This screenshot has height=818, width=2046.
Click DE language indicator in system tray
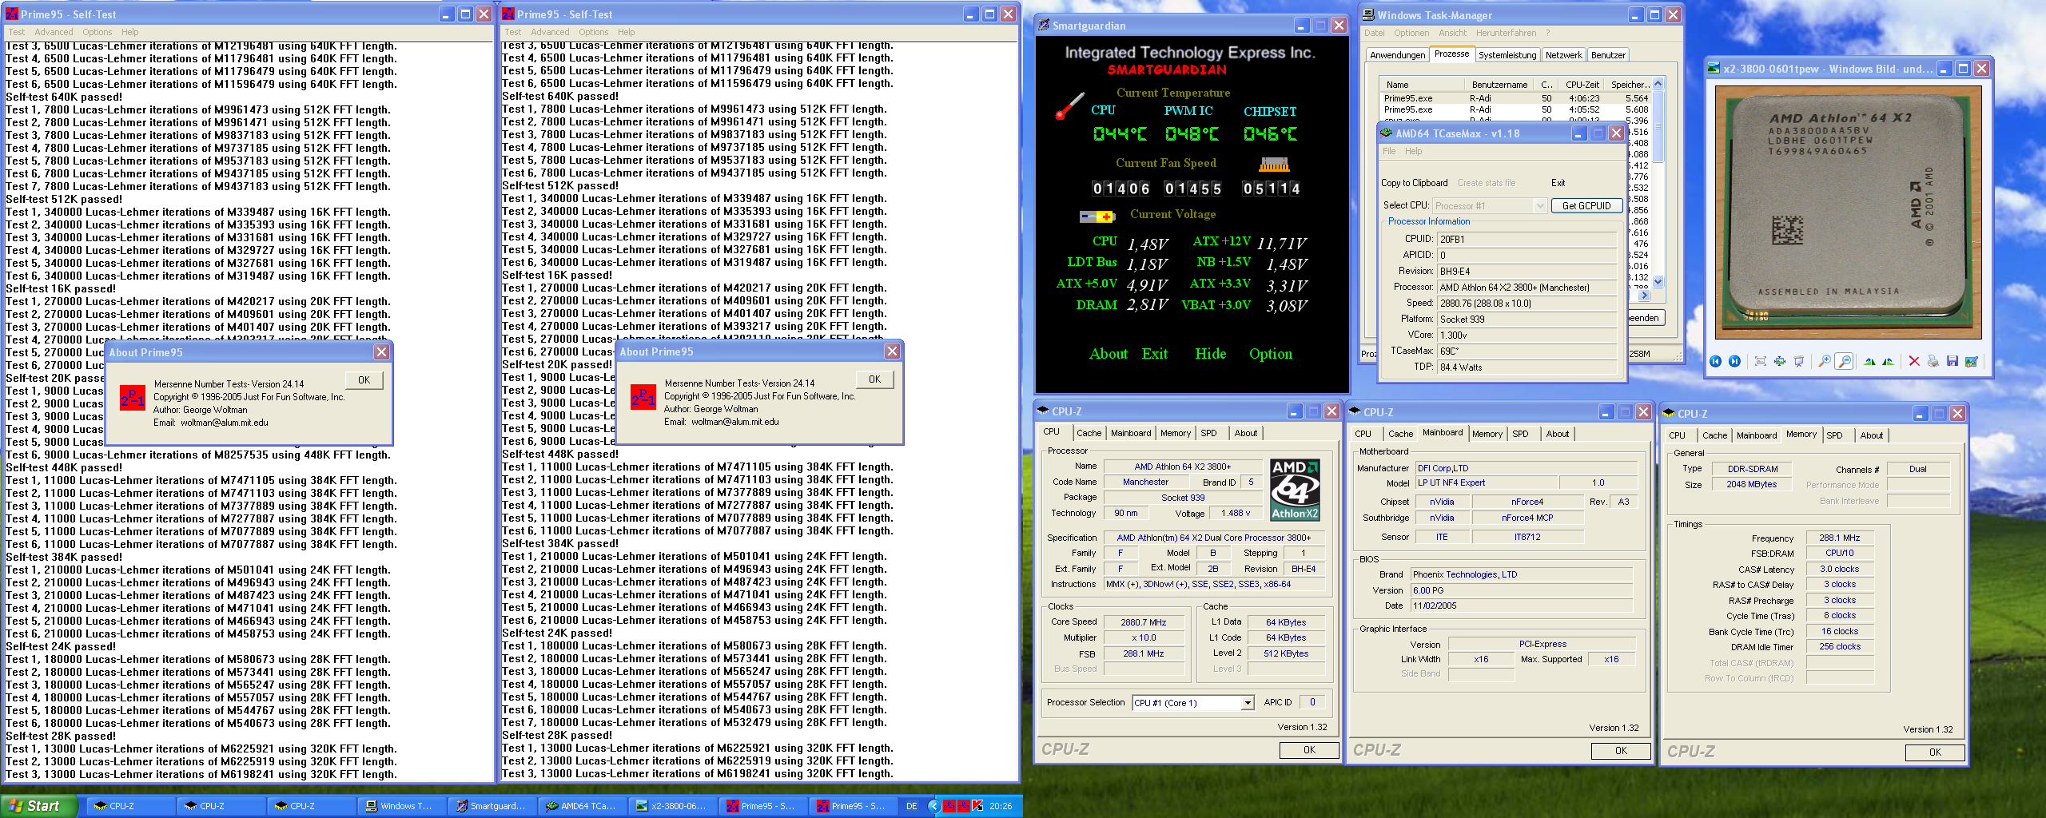pos(911,806)
